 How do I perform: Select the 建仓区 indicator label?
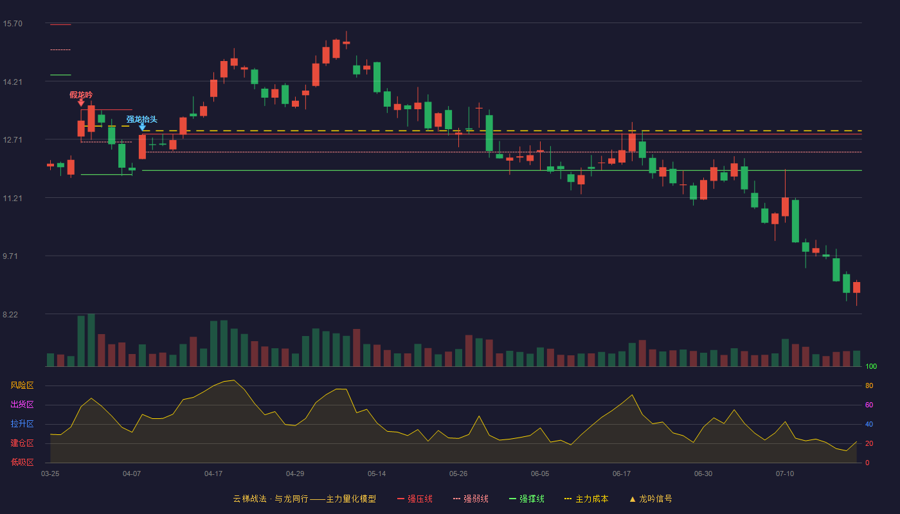point(22,443)
